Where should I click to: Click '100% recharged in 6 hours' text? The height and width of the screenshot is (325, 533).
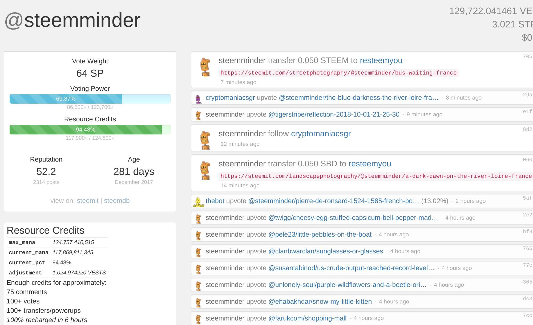click(x=47, y=320)
